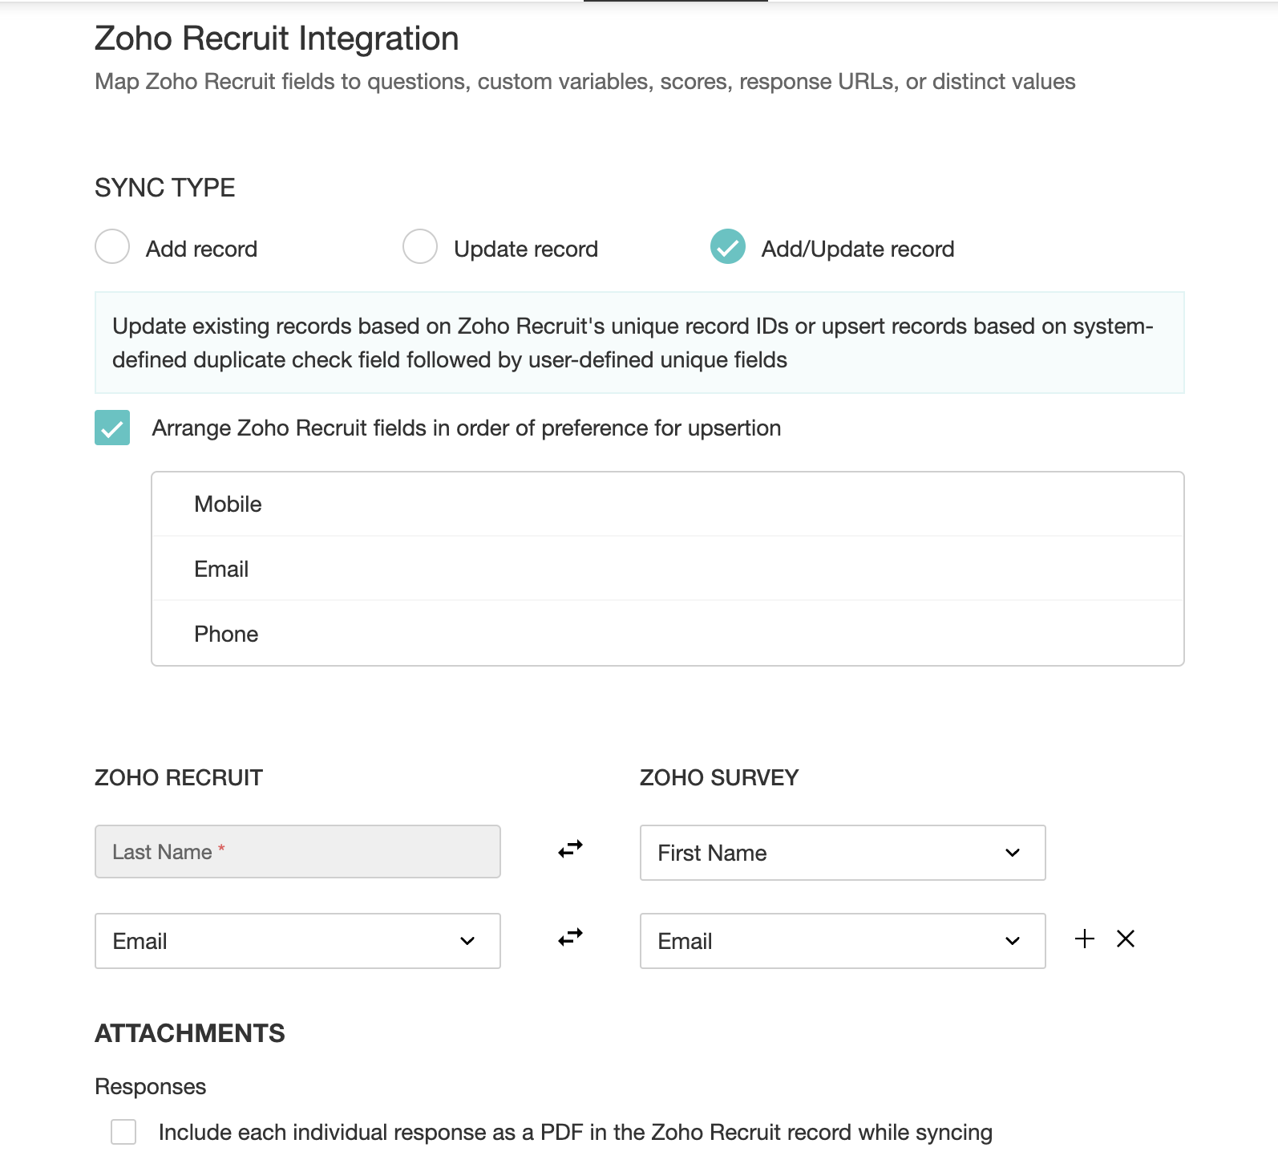Image resolution: width=1278 pixels, height=1176 pixels.
Task: Remove the Email mapping row with X icon
Action: [x=1126, y=939]
